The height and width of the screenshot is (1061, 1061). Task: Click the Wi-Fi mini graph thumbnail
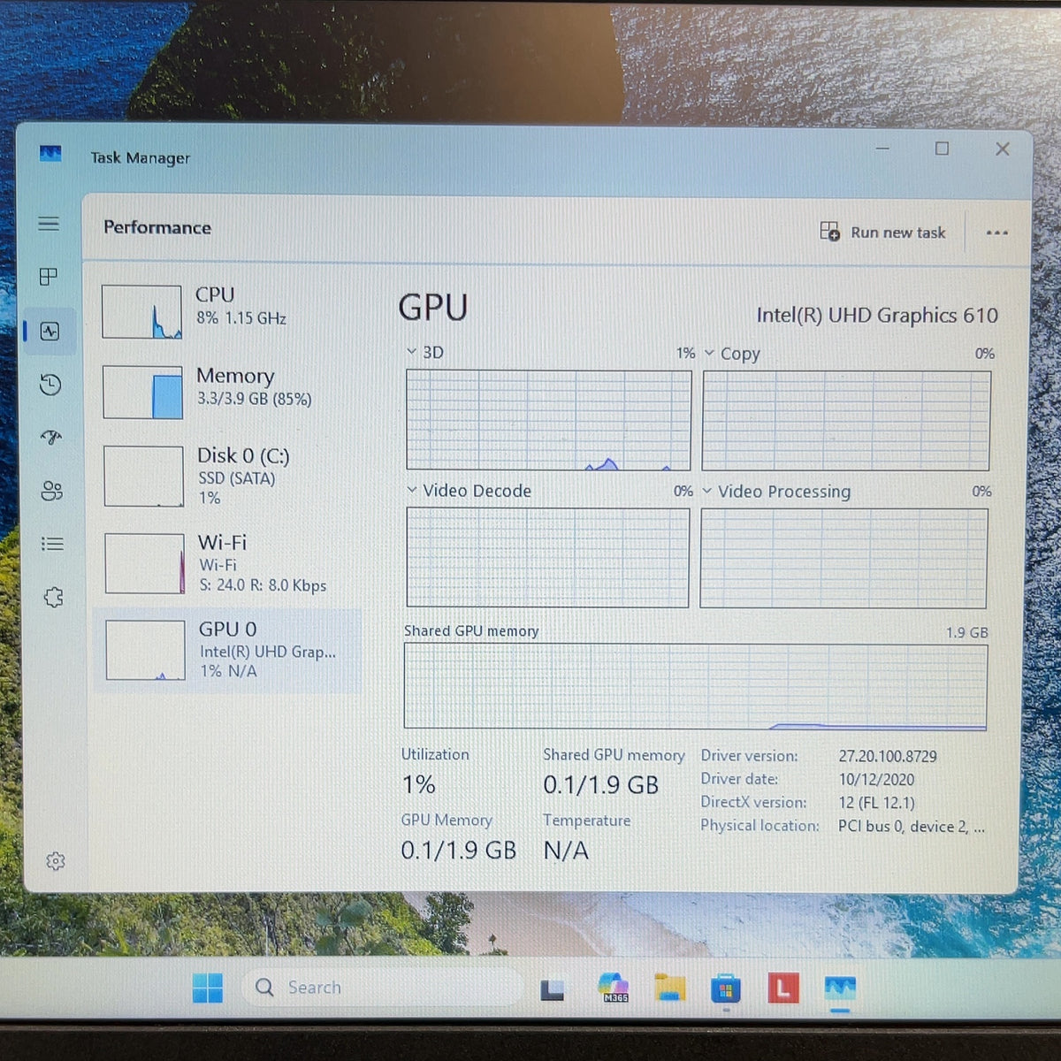pyautogui.click(x=144, y=563)
